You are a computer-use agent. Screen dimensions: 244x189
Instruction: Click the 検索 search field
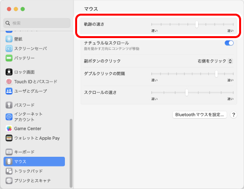(37, 23)
